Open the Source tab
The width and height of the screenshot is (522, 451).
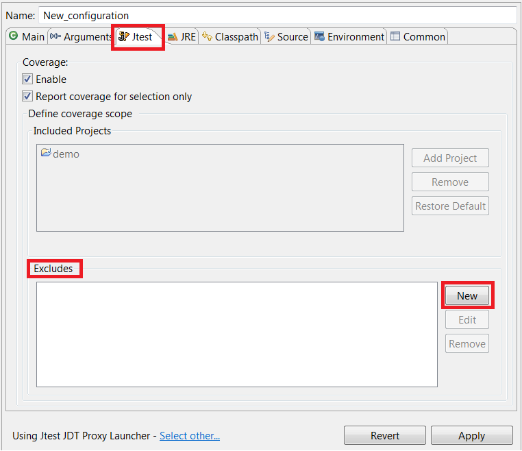pyautogui.click(x=286, y=36)
